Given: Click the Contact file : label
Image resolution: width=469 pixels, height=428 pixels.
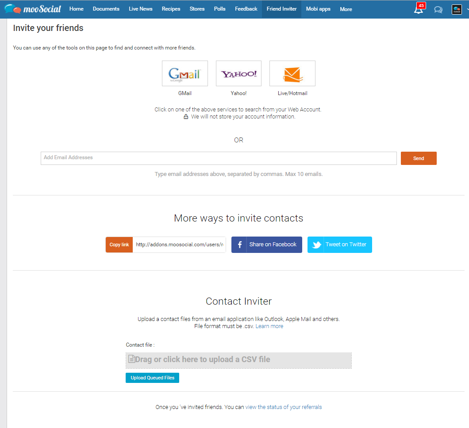Looking at the screenshot, I should pyautogui.click(x=140, y=345).
